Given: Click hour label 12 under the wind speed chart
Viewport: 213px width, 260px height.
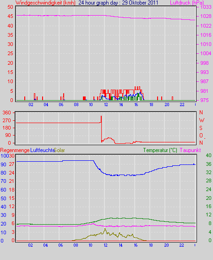Looking at the screenshot, I should pyautogui.click(x=106, y=105).
